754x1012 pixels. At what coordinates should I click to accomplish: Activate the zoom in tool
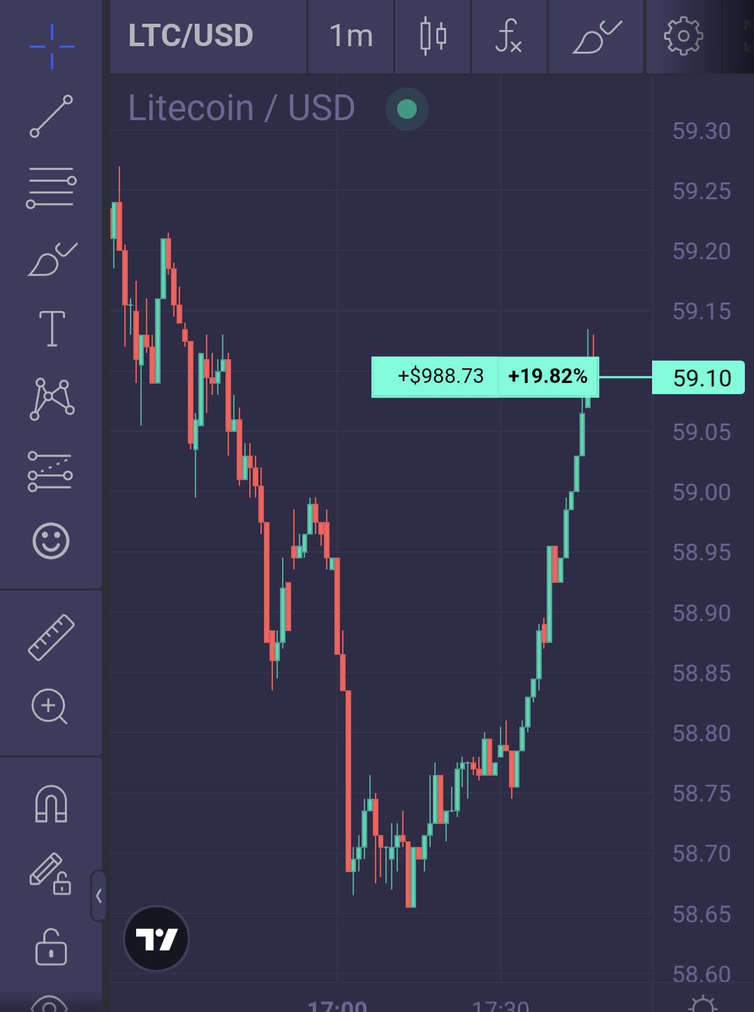[50, 707]
